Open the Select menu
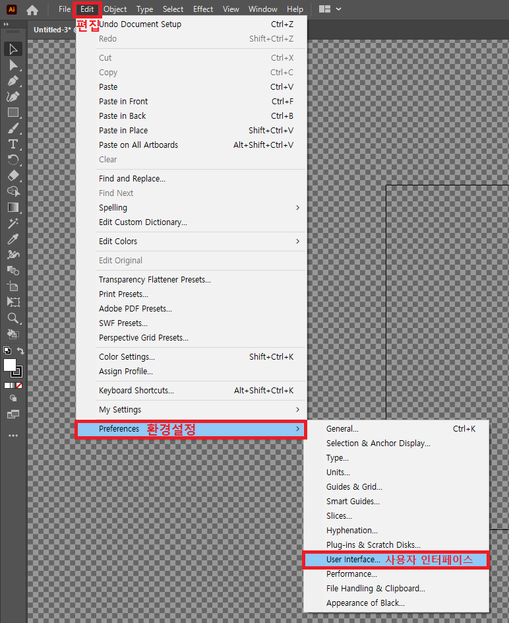 (173, 9)
